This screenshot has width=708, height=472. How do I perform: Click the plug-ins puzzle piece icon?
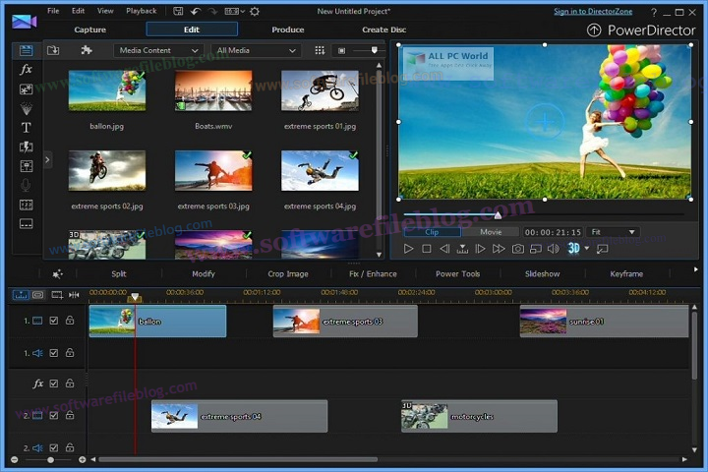[87, 50]
